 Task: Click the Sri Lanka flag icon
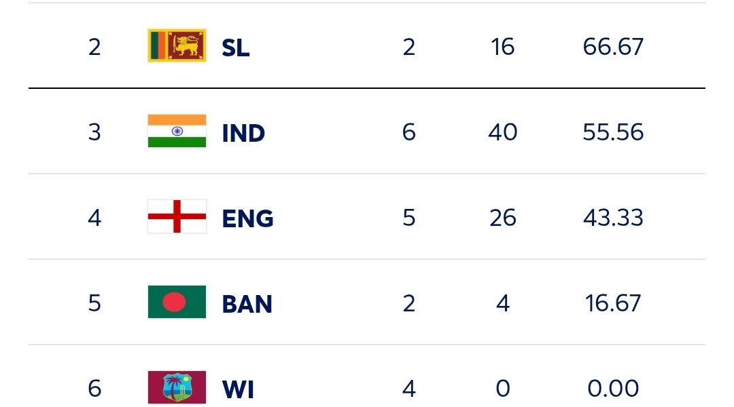[177, 46]
